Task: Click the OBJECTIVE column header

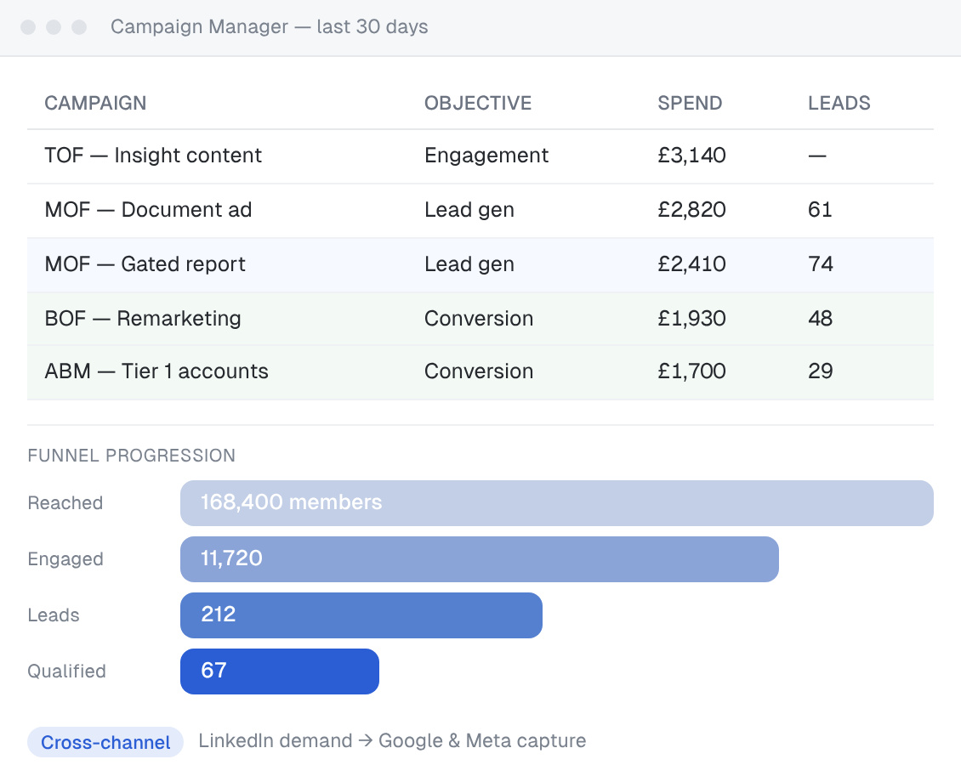Action: (x=477, y=103)
